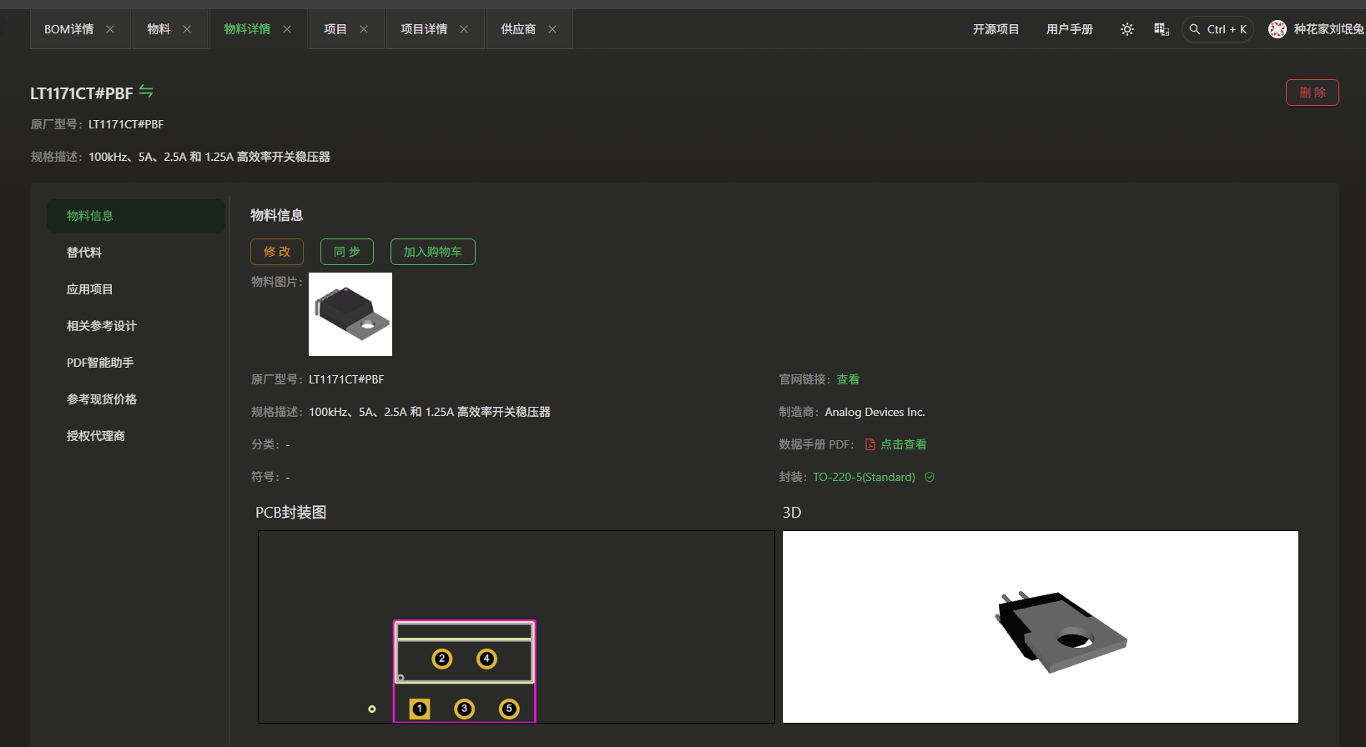Image resolution: width=1366 pixels, height=747 pixels.
Task: Click the user avatar icon in header
Action: click(x=1277, y=29)
